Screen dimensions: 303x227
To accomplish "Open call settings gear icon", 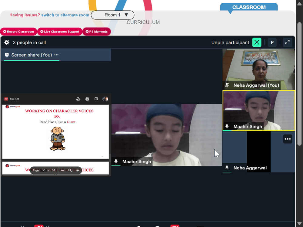I will [x=7, y=42].
